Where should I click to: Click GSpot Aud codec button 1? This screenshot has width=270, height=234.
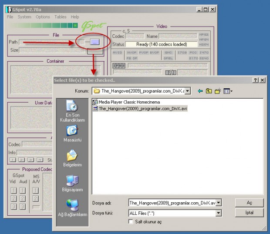click(23, 191)
